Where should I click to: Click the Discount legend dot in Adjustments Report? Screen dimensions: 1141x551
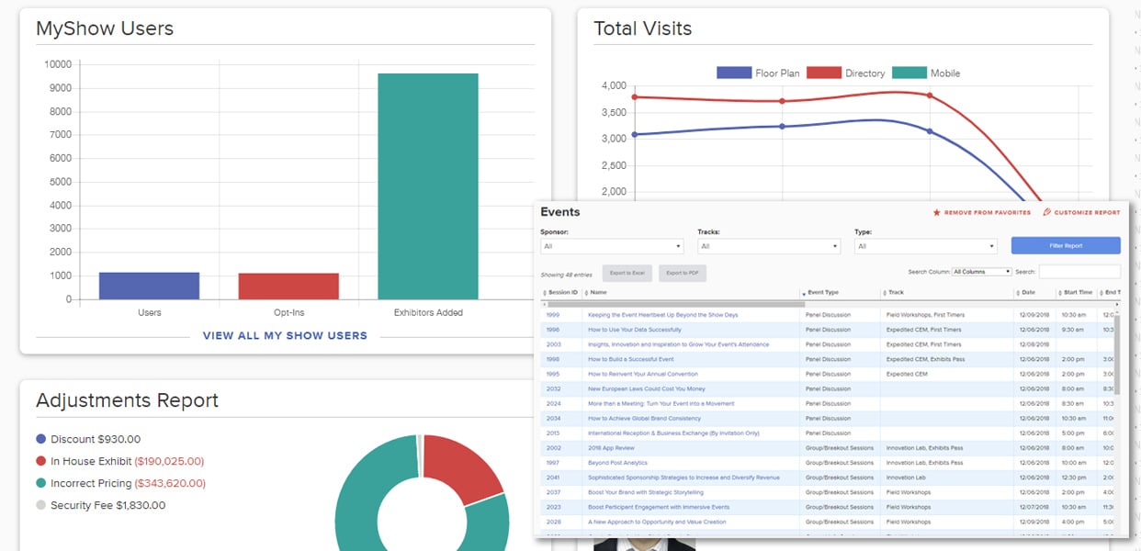40,439
